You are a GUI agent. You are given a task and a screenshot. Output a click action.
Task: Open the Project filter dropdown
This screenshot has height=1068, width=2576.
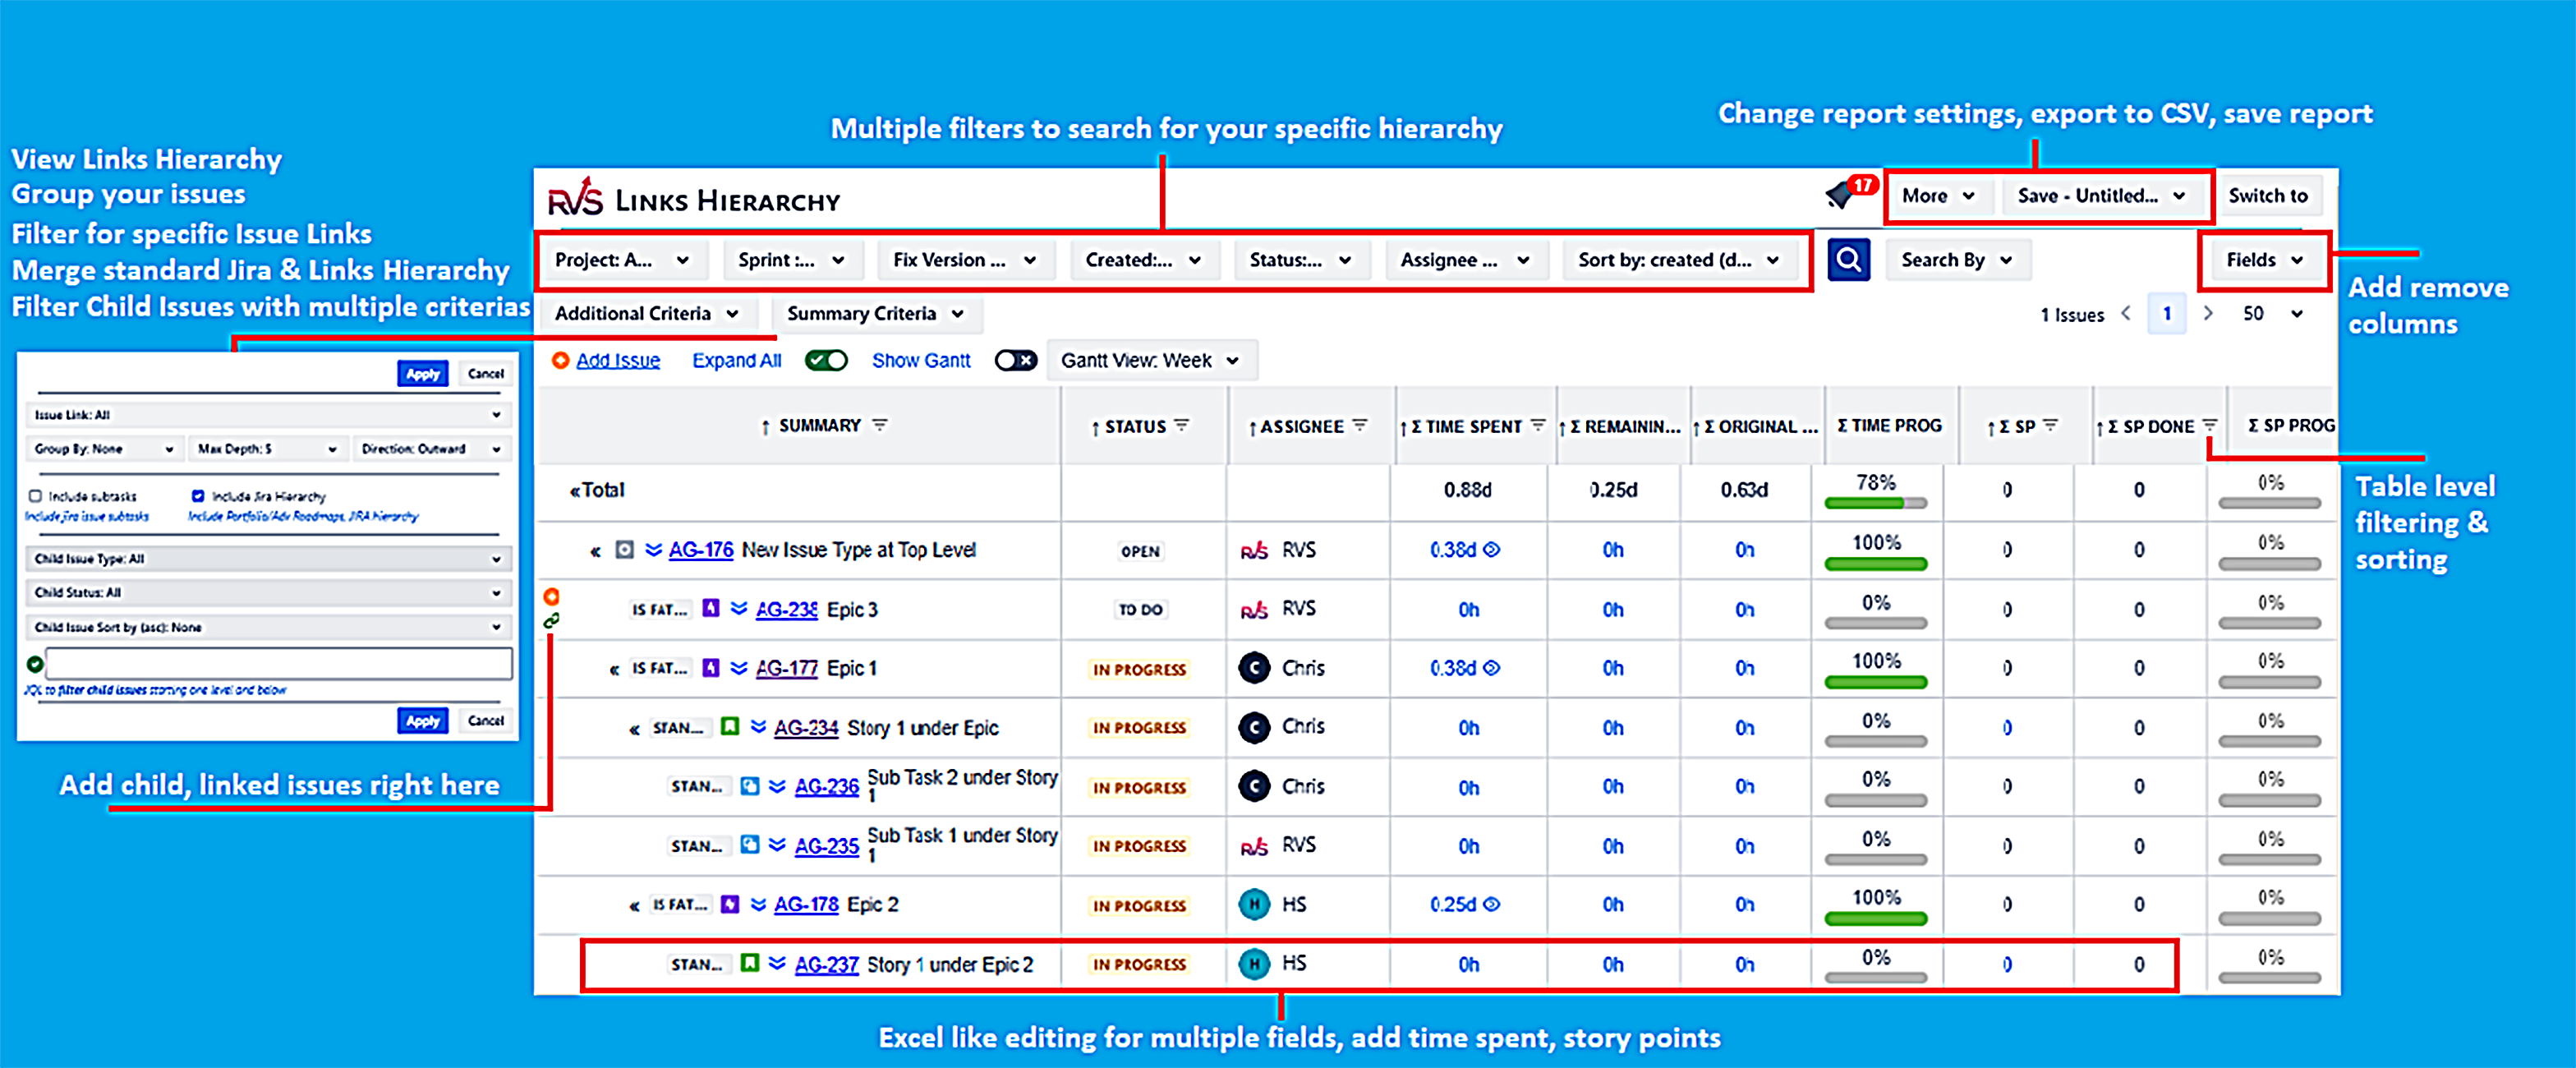(x=621, y=260)
